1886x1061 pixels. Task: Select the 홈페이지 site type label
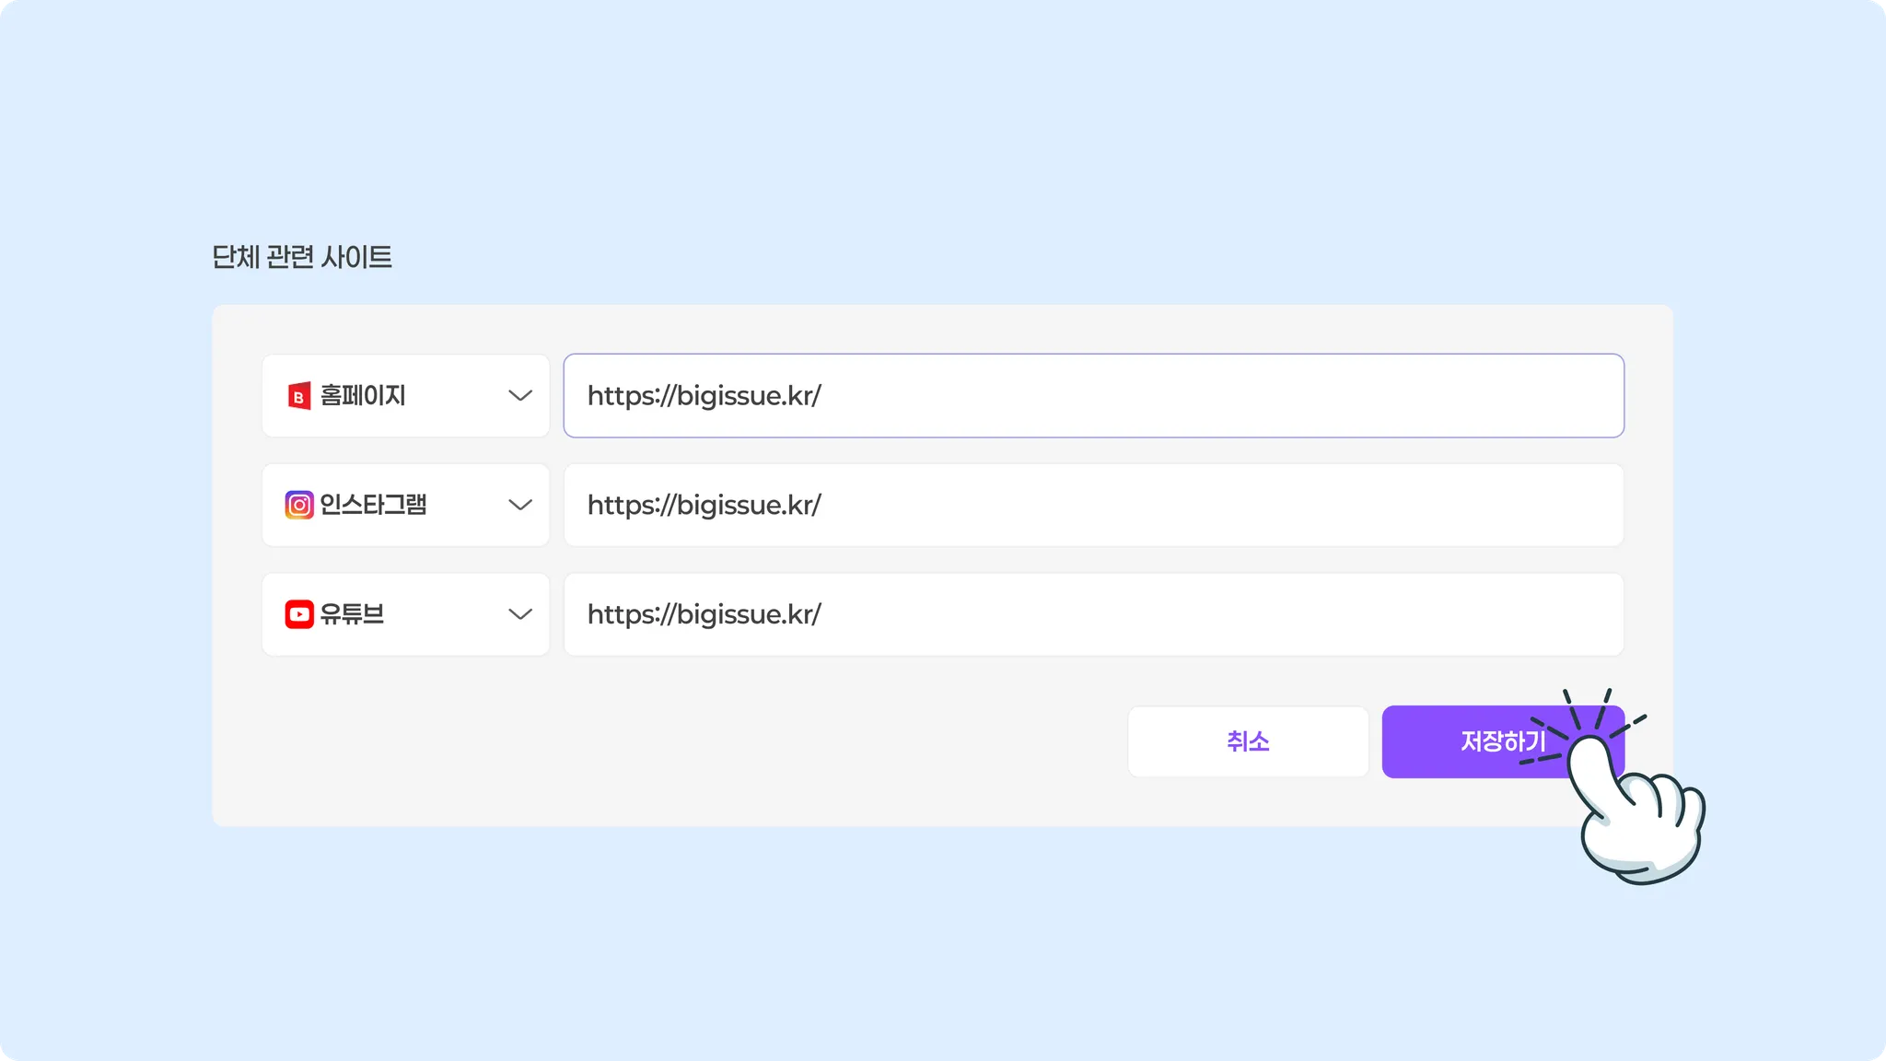click(x=363, y=396)
